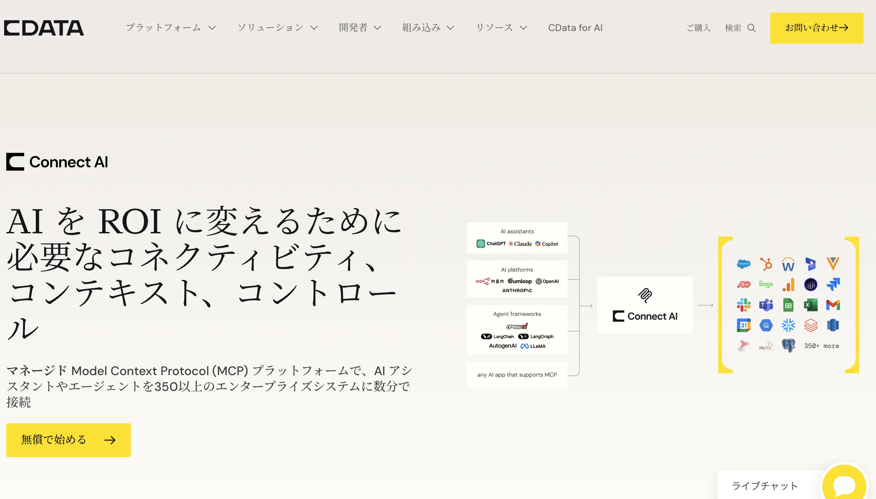The image size is (876, 499).
Task: Click the Databricks red layers icon
Action: pyautogui.click(x=811, y=325)
